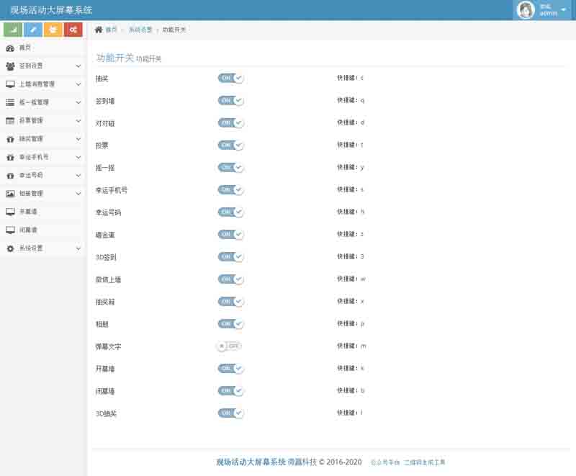
Task: Click the red gears shortcut button
Action: 73,30
